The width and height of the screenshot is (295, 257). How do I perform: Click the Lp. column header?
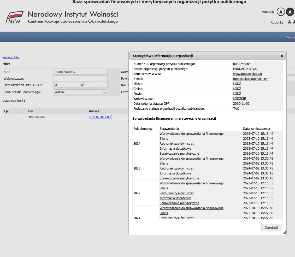point(7,111)
